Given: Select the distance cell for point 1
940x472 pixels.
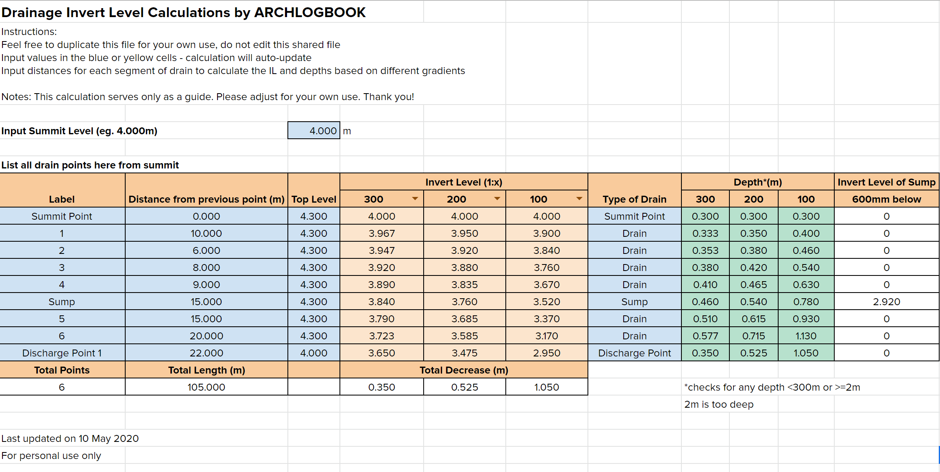Looking at the screenshot, I should [206, 233].
